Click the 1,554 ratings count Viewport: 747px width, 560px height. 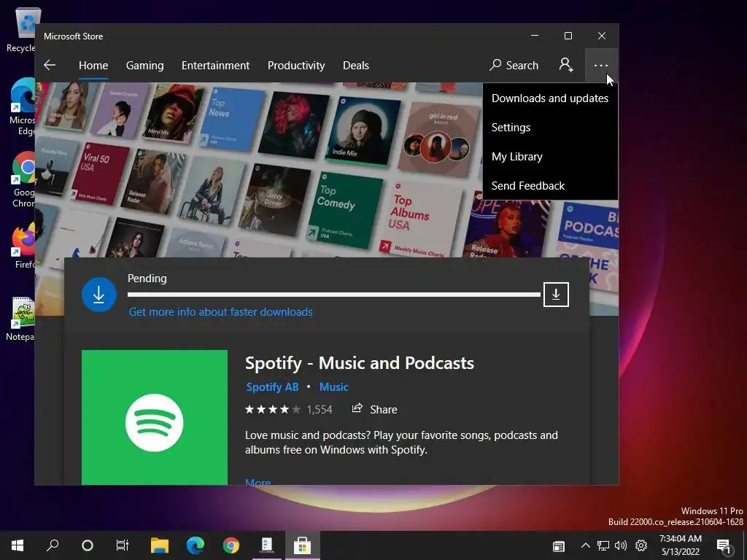pyautogui.click(x=320, y=410)
